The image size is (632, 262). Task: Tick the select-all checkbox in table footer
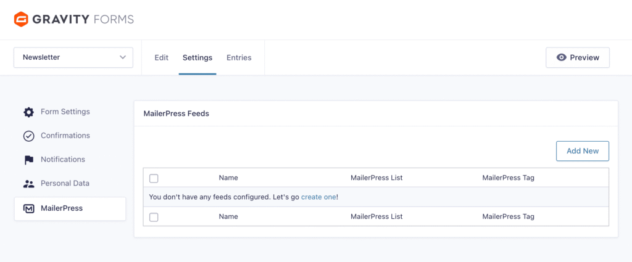click(154, 217)
